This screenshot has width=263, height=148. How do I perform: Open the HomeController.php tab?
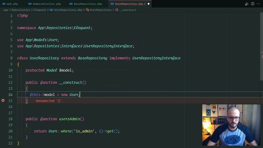(x=47, y=4)
